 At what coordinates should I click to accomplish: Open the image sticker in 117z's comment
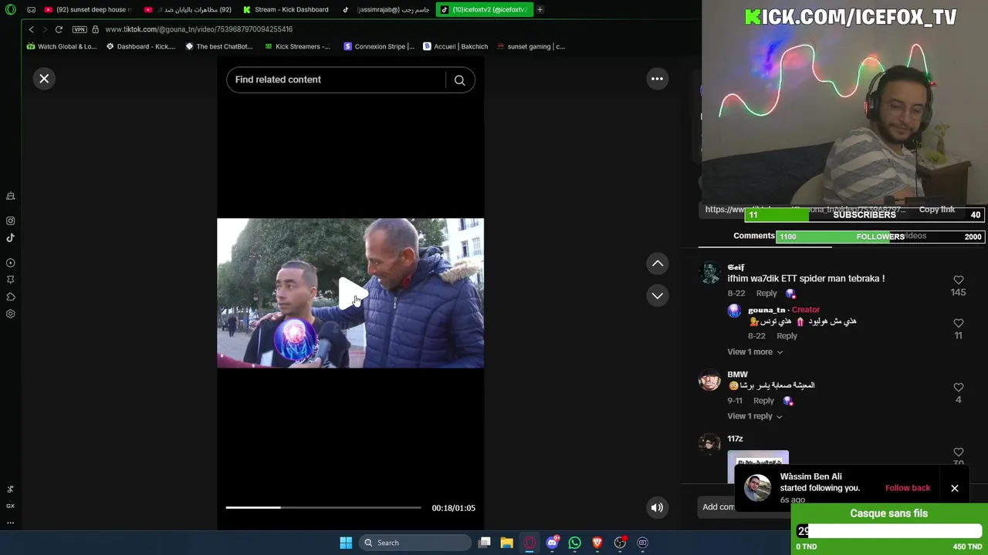point(758,466)
